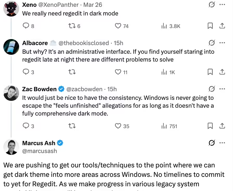Open Zac Bowden's profile picture

[11, 93]
